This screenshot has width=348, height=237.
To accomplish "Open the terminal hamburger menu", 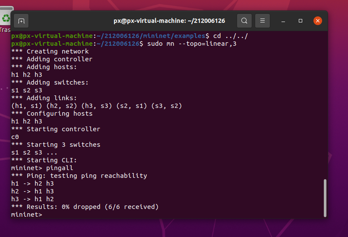I will coord(263,21).
